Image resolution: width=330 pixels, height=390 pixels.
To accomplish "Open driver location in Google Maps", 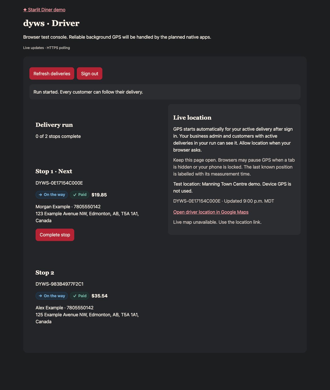I will click(211, 212).
